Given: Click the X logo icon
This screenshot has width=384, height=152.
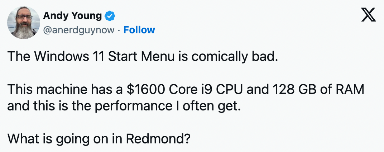Looking at the screenshot, I should tap(368, 16).
